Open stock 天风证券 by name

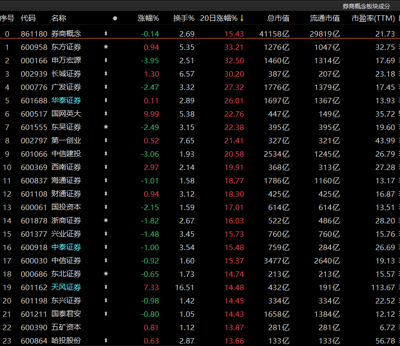[66, 287]
